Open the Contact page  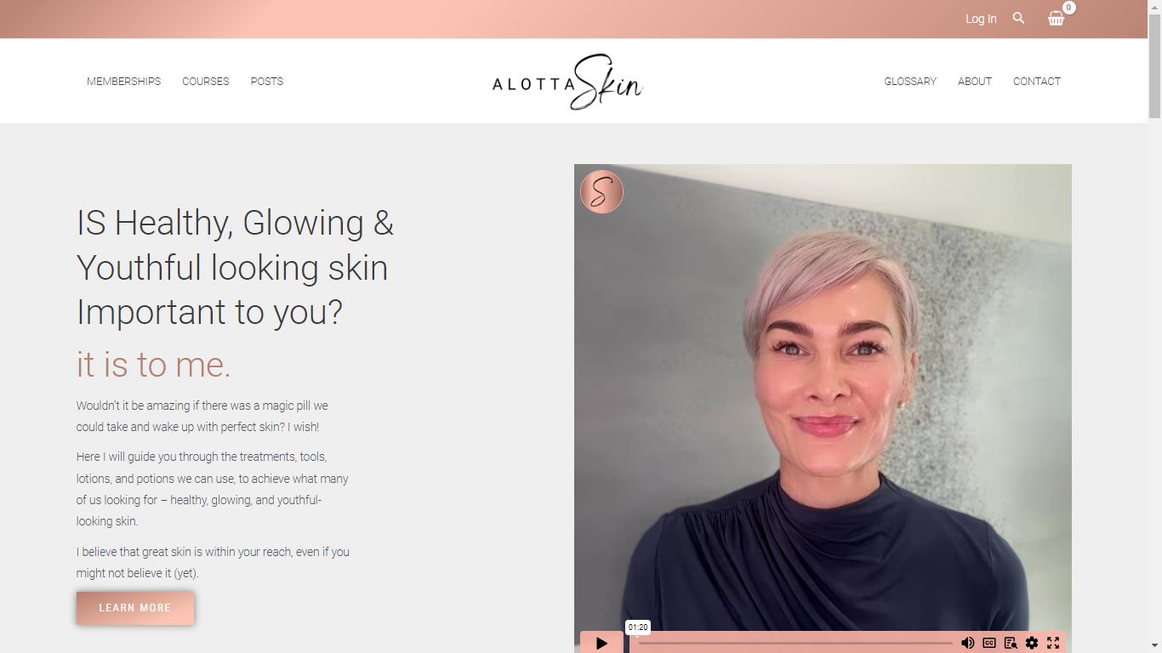(1036, 82)
